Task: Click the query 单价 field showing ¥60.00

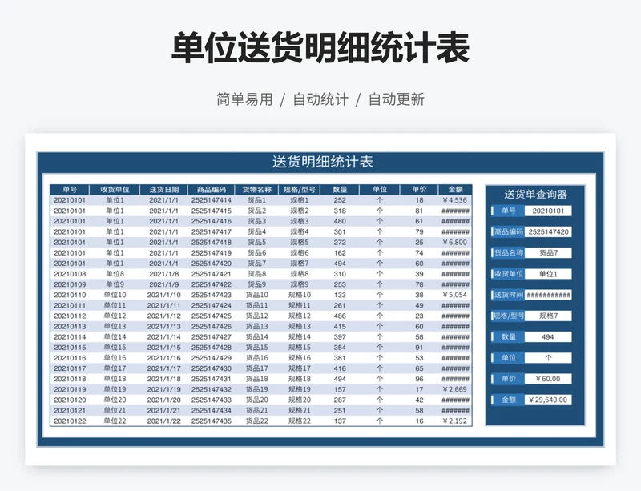Action: click(548, 379)
